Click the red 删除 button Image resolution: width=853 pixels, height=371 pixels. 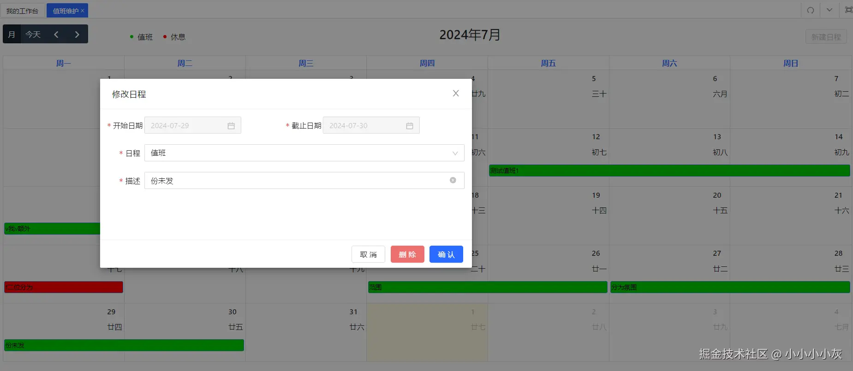[x=407, y=254]
